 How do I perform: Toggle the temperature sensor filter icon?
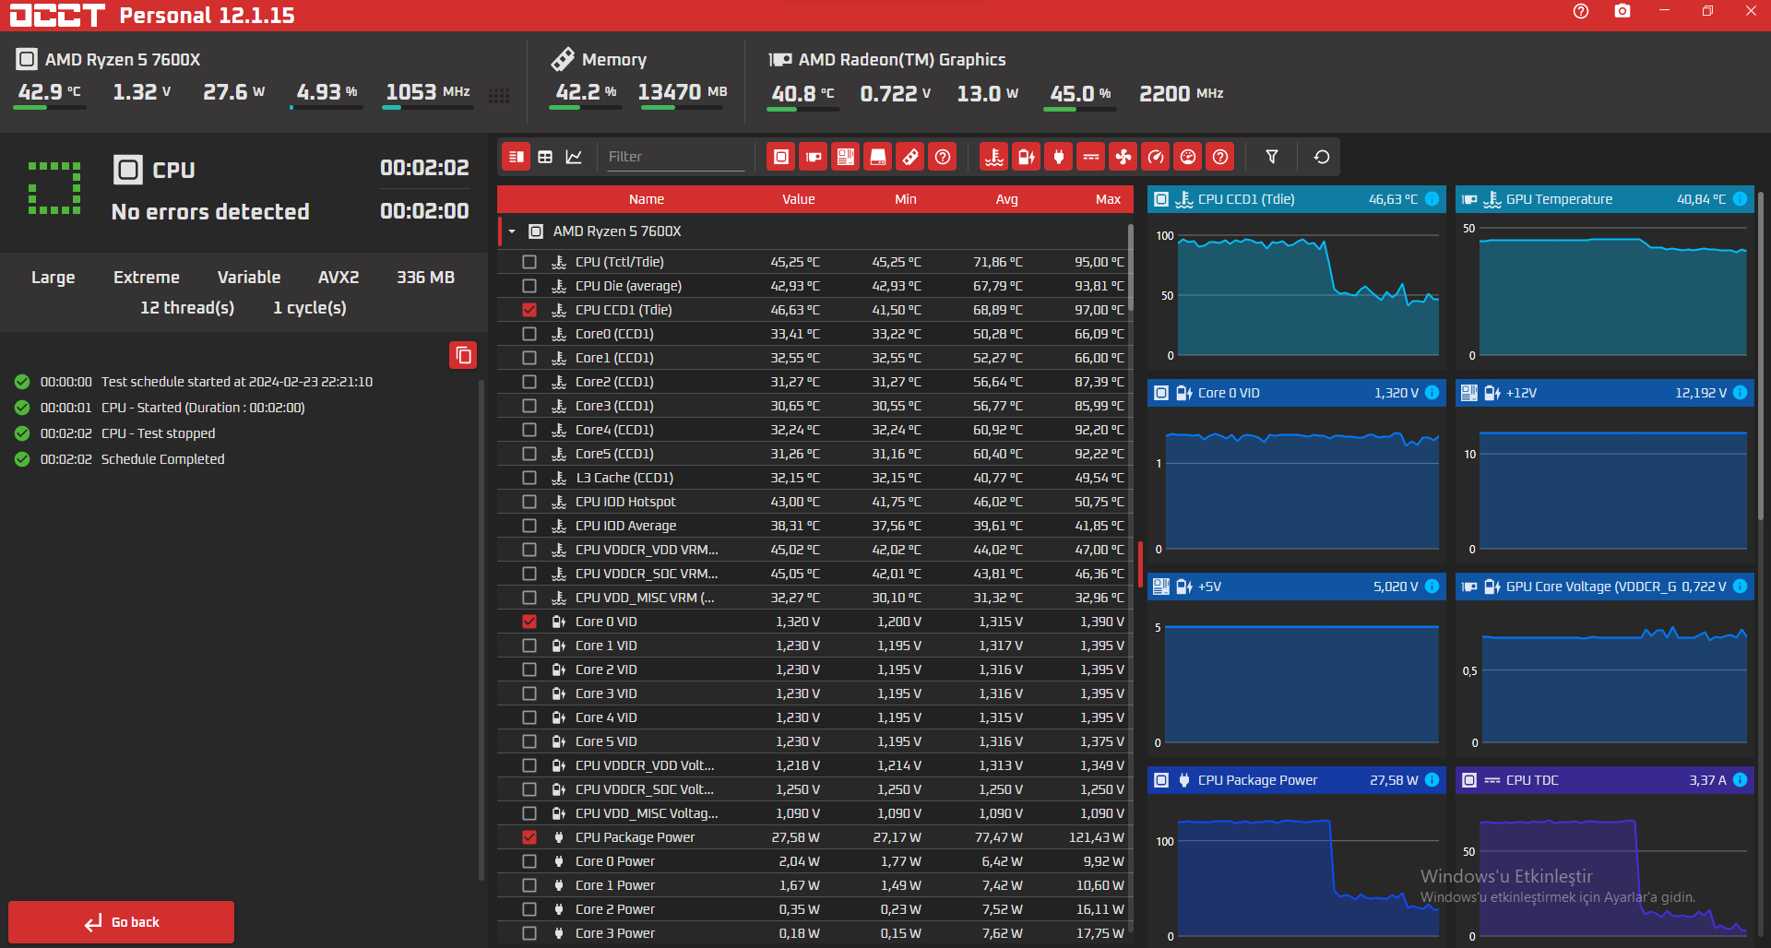[993, 157]
